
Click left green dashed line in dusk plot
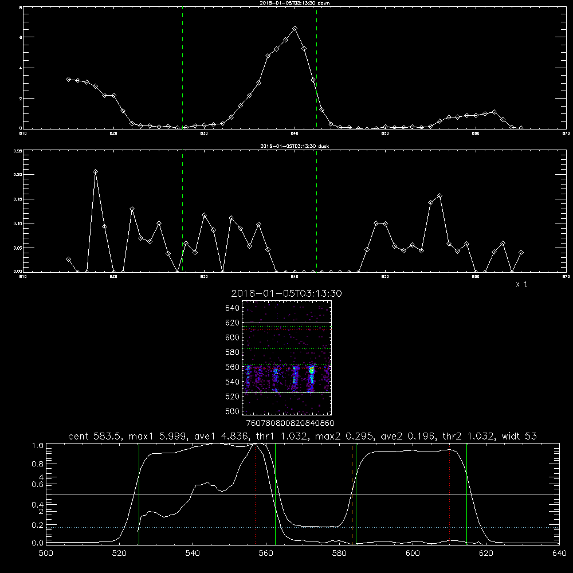pyautogui.click(x=182, y=211)
